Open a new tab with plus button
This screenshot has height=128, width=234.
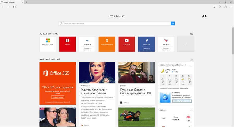point(26,2)
